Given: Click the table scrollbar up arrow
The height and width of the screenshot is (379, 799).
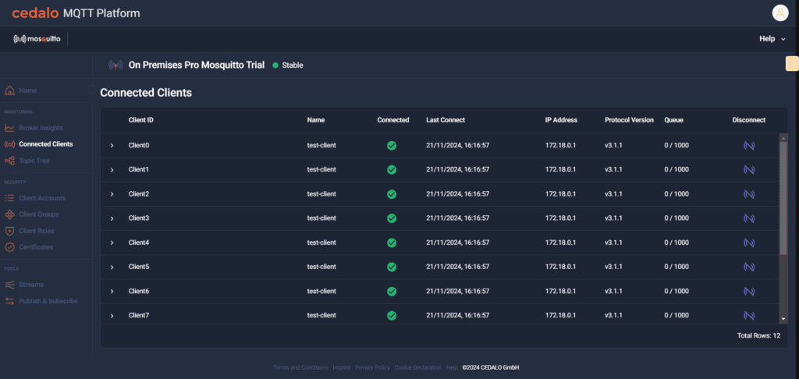Looking at the screenshot, I should pos(783,136).
